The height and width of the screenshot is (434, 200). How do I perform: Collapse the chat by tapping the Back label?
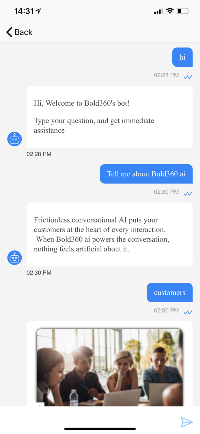click(x=24, y=32)
